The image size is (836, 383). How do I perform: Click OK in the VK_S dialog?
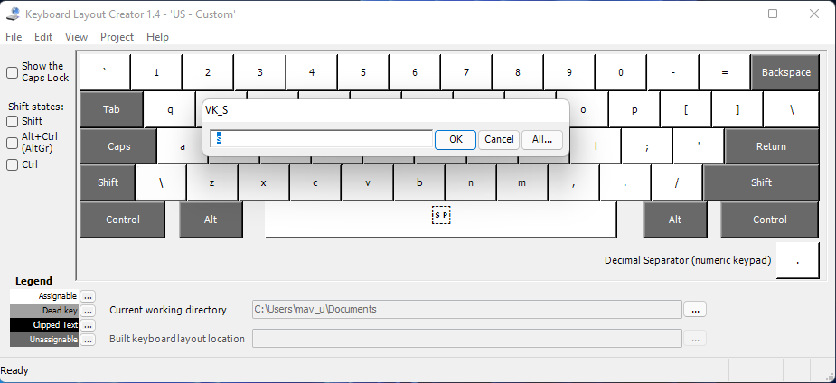pos(456,140)
